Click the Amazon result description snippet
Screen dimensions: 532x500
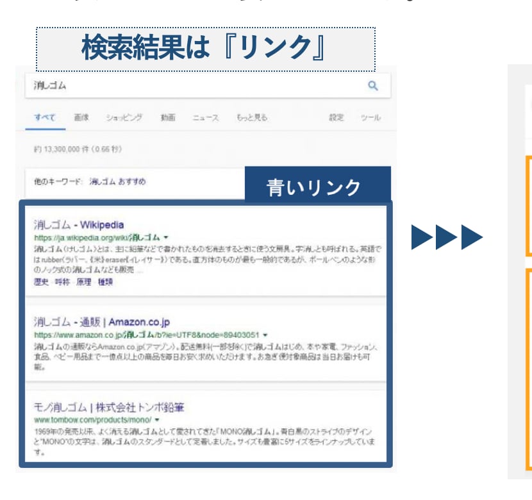206,357
